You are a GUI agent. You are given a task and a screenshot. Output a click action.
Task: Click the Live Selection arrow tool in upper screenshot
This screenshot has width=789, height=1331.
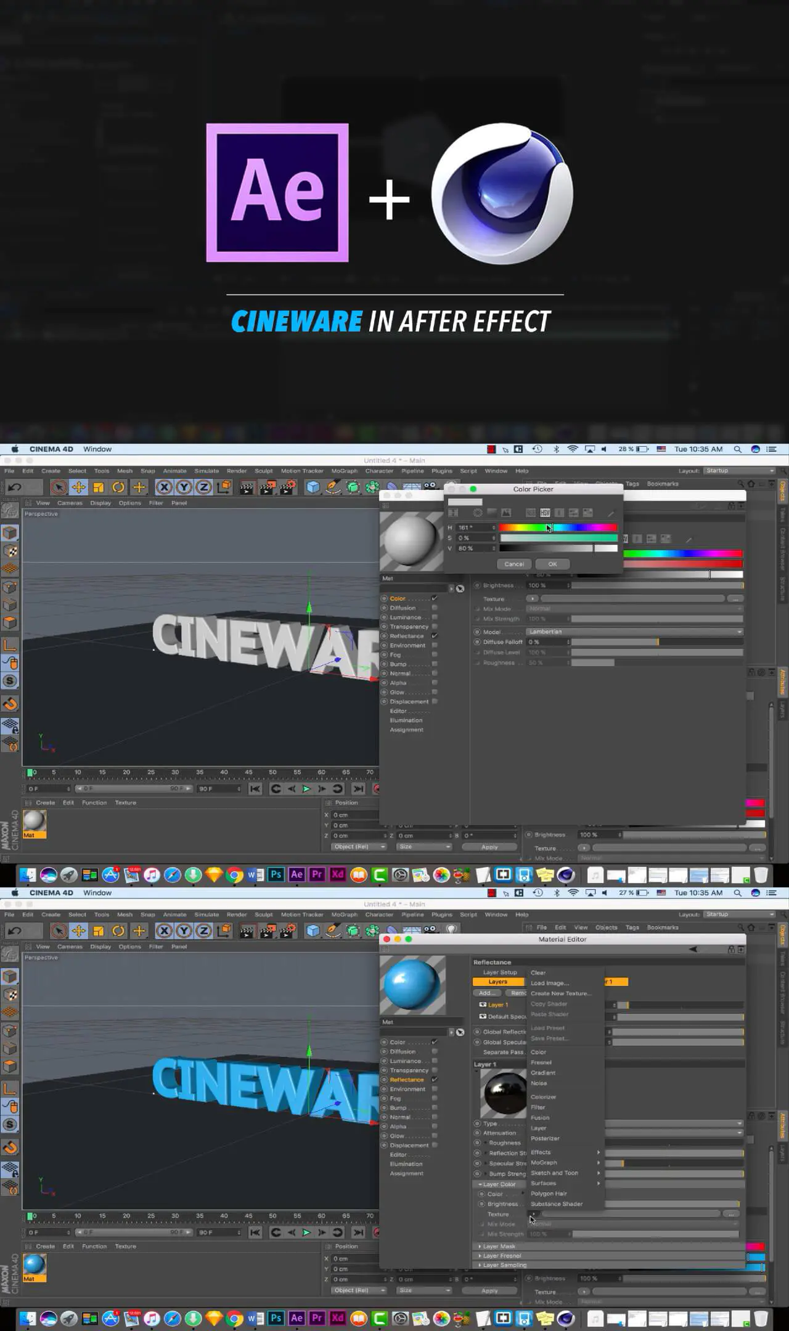pyautogui.click(x=59, y=487)
